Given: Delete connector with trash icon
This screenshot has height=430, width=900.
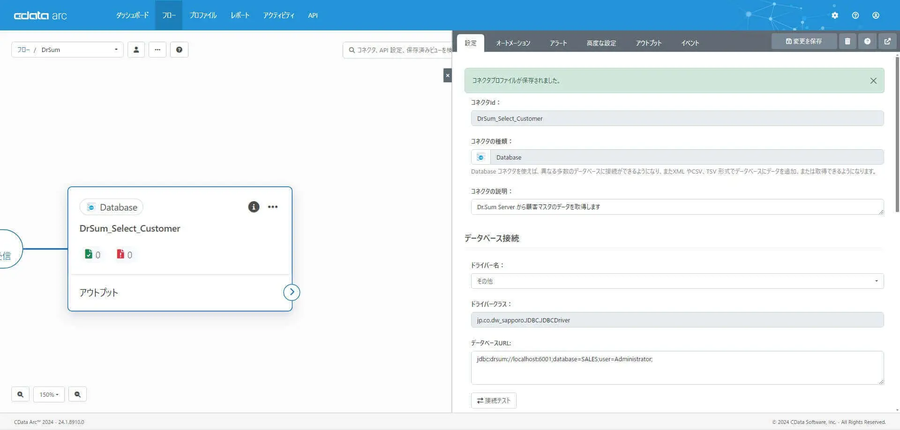Looking at the screenshot, I should tap(847, 41).
